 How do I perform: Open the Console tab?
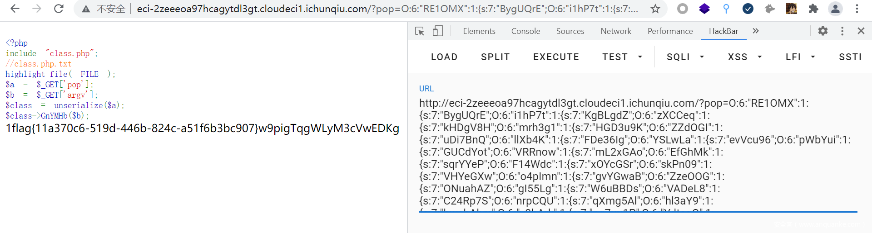point(525,31)
